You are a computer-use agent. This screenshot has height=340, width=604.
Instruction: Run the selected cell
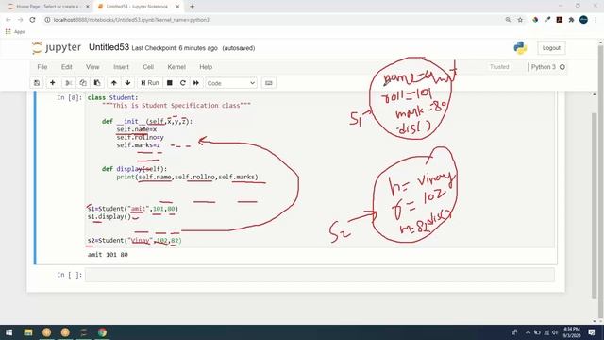[150, 83]
